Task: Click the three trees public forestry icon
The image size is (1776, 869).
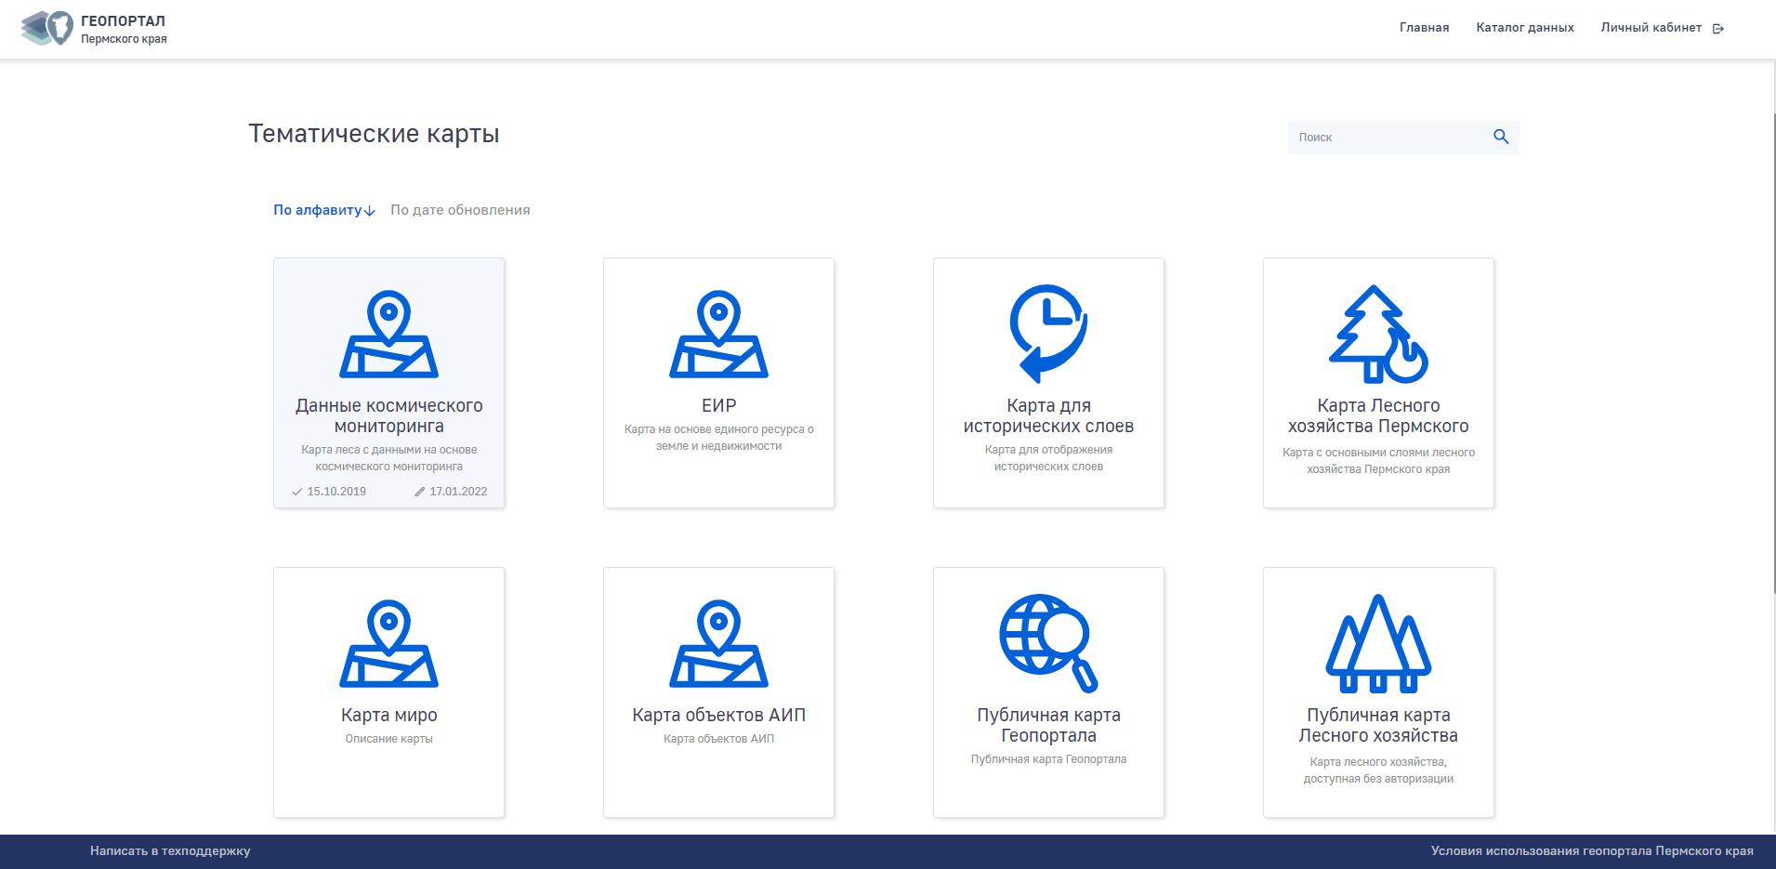Action: [x=1378, y=643]
